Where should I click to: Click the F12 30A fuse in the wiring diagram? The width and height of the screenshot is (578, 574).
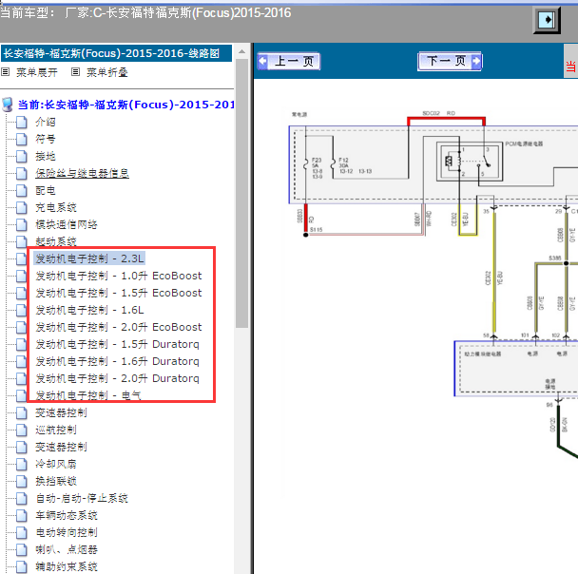[334, 163]
